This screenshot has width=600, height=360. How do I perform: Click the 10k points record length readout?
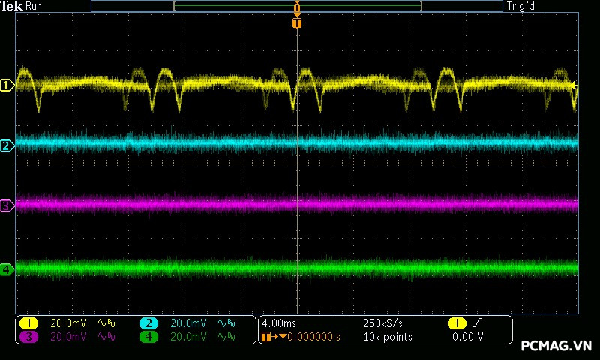coord(387,337)
